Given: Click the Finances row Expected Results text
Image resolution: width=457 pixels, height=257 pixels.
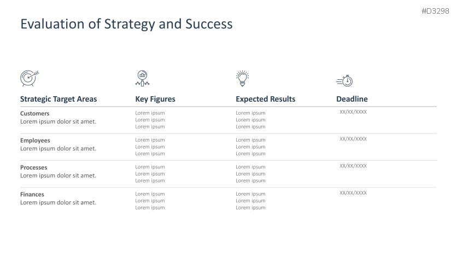Looking at the screenshot, I should click(x=250, y=201).
